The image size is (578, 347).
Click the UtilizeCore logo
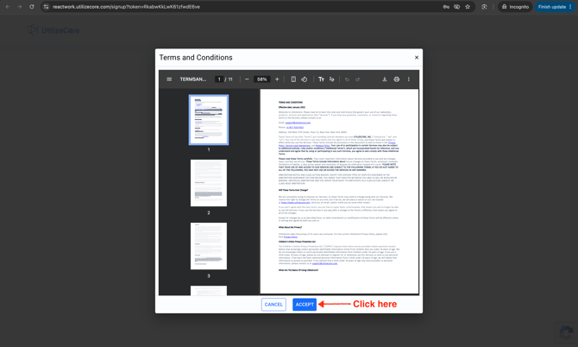click(53, 30)
